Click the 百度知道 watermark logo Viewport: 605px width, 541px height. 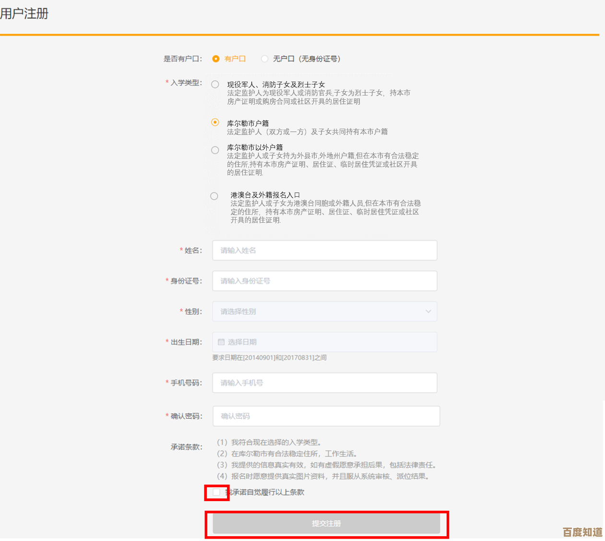(582, 532)
